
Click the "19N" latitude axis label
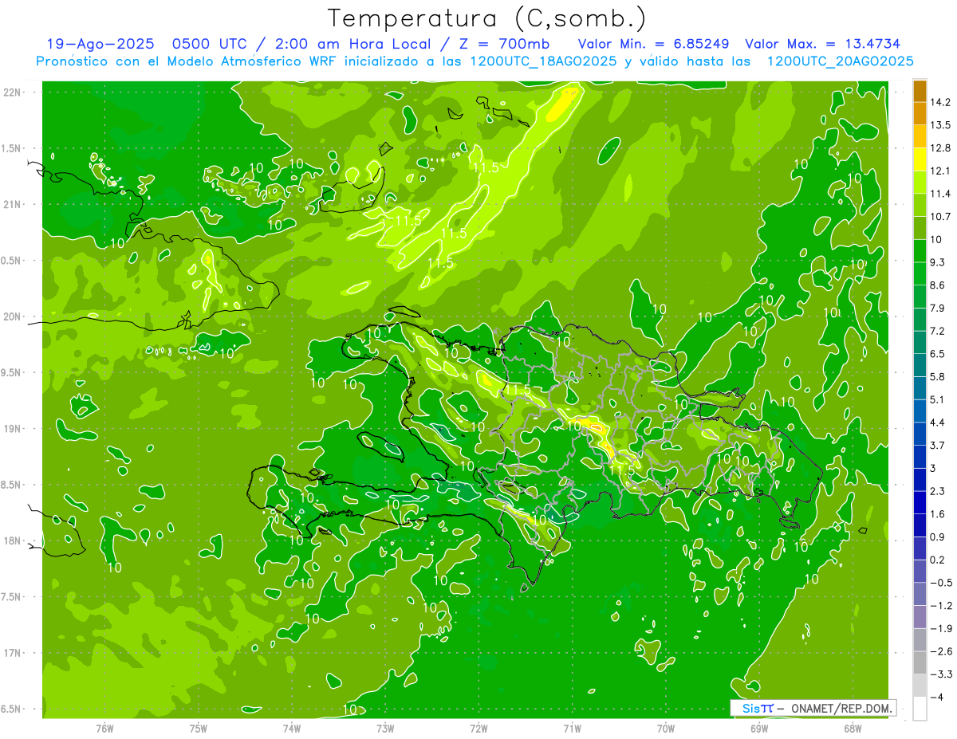coord(13,429)
